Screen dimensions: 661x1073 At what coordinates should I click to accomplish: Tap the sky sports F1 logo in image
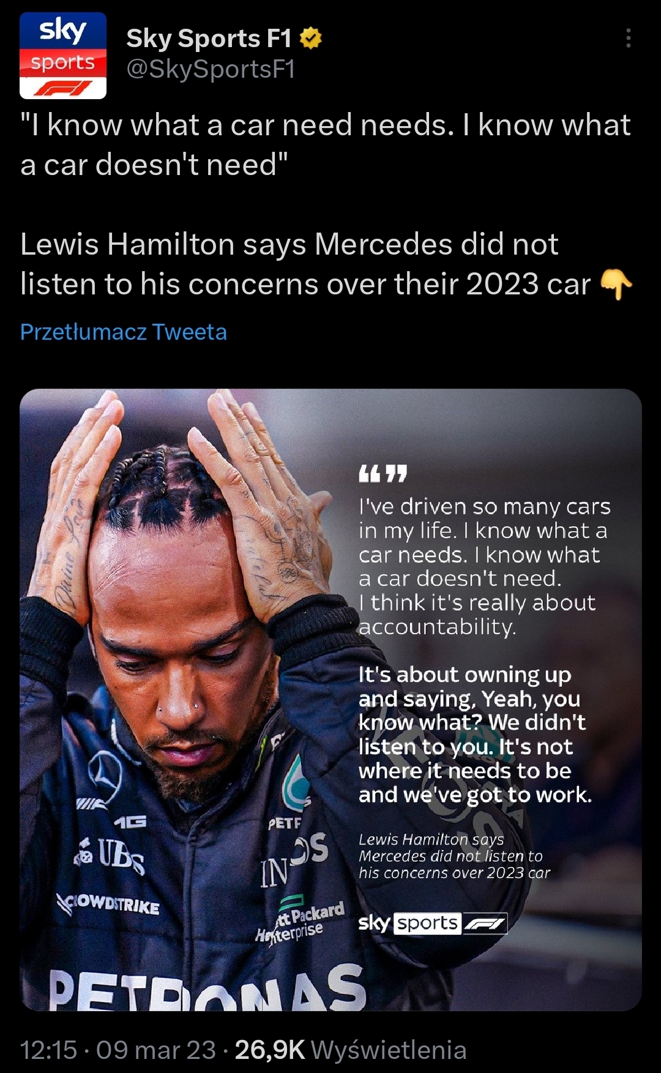click(433, 923)
